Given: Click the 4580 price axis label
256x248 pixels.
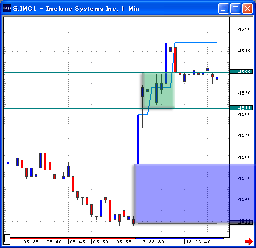Looking at the screenshot, I should click(x=244, y=114).
